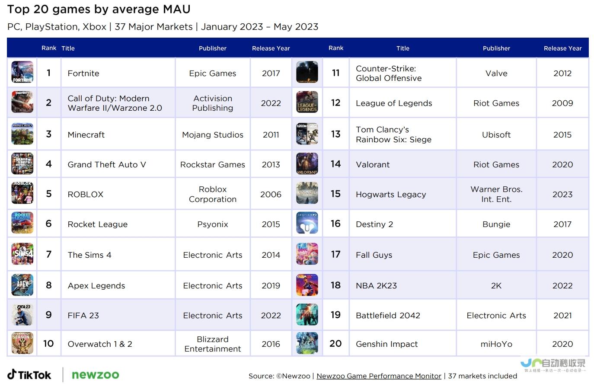Select the Overwatch 1 & 2 title cell
This screenshot has width=594, height=384.
pyautogui.click(x=118, y=344)
